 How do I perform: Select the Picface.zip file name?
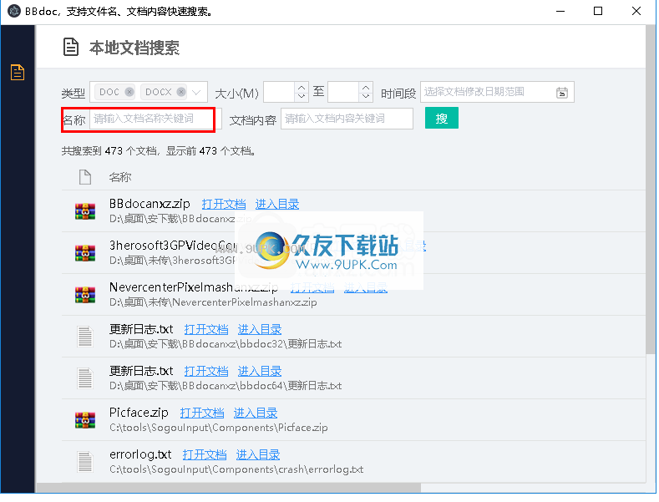coord(139,413)
